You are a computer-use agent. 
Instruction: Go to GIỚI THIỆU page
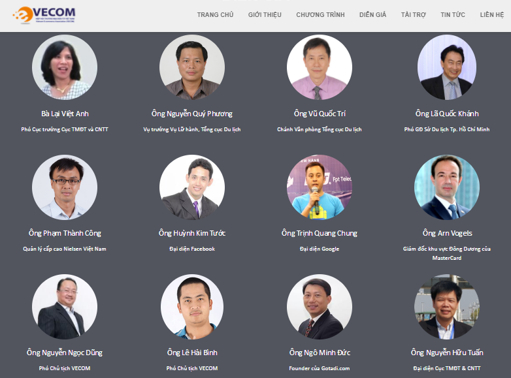(x=265, y=14)
